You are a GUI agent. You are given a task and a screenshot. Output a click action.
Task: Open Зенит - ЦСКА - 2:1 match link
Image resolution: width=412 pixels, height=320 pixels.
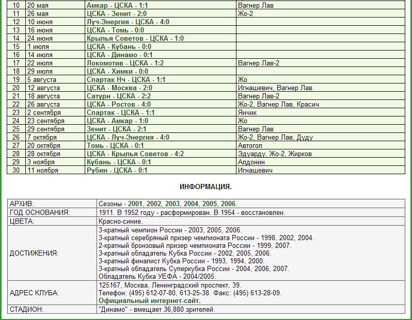pos(117,129)
